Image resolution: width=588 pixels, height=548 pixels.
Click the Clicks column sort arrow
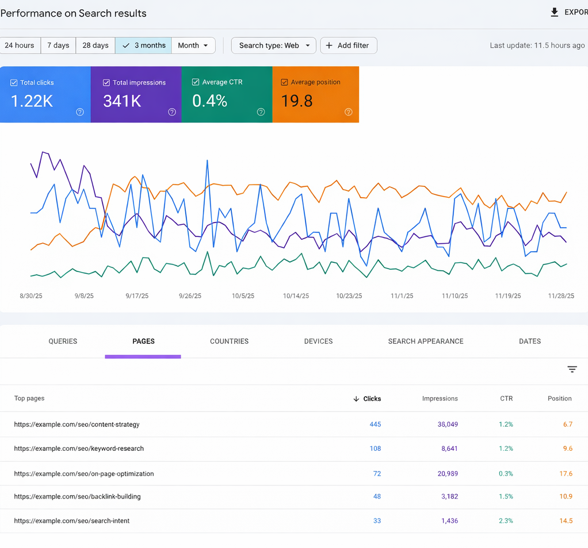(356, 398)
